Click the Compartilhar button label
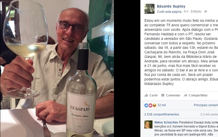Screen dimensions: 218x137 coord(198,95)
